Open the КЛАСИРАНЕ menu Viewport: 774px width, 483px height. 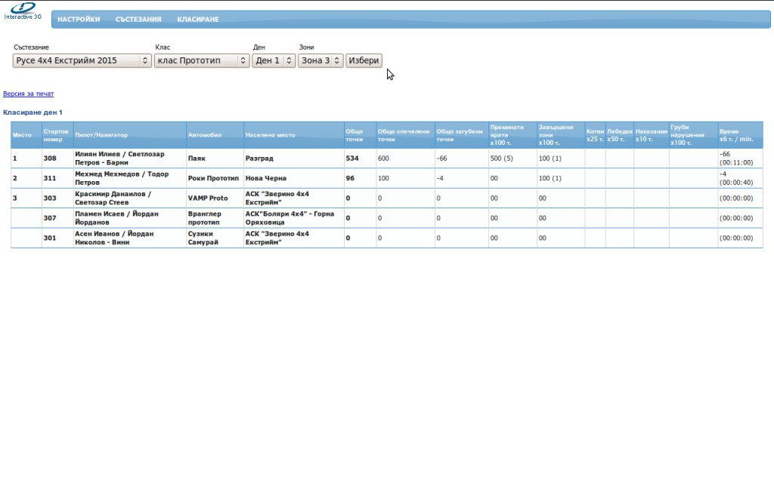point(198,19)
